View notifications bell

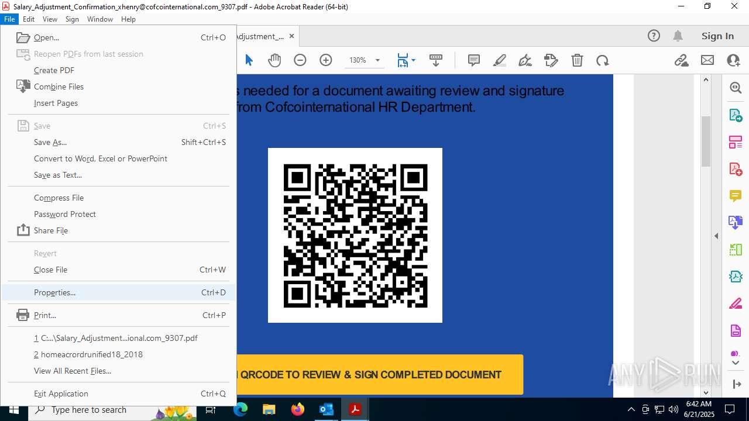click(678, 36)
